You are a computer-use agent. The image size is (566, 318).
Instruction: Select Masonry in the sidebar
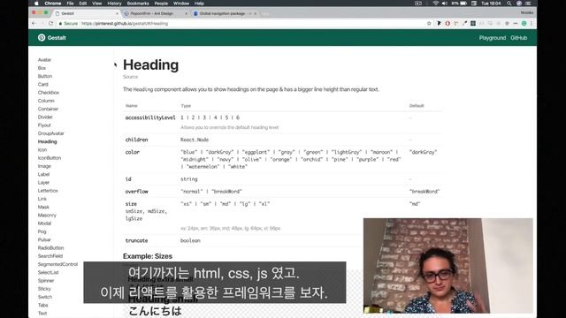point(47,216)
